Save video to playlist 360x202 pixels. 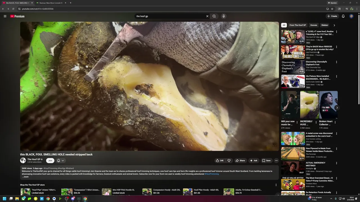tap(266, 160)
